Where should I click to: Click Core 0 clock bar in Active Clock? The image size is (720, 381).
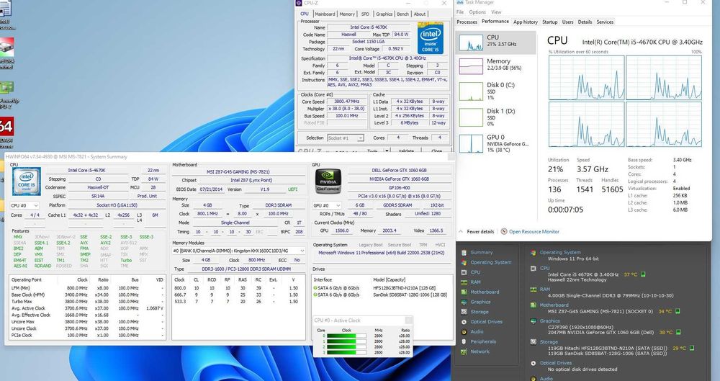347,336
